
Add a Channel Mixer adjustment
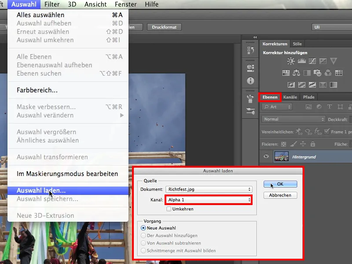(x=328, y=73)
